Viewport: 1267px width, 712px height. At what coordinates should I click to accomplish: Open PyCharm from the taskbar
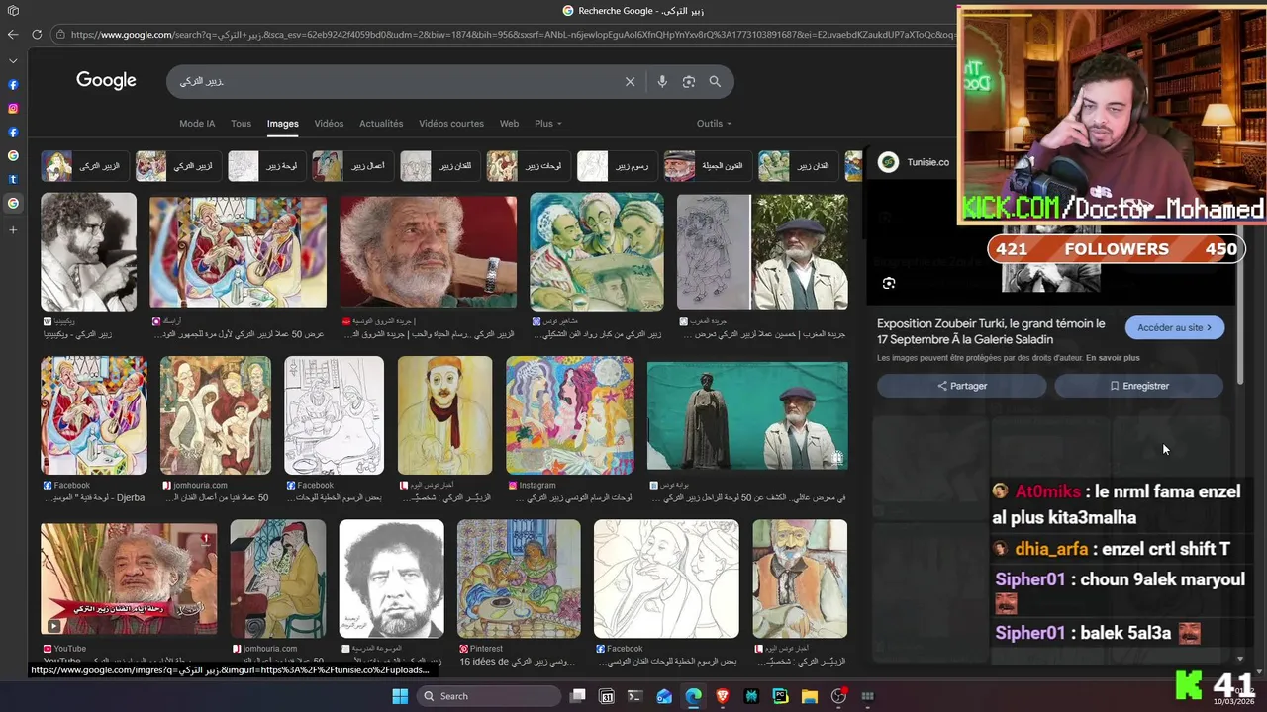(x=780, y=696)
